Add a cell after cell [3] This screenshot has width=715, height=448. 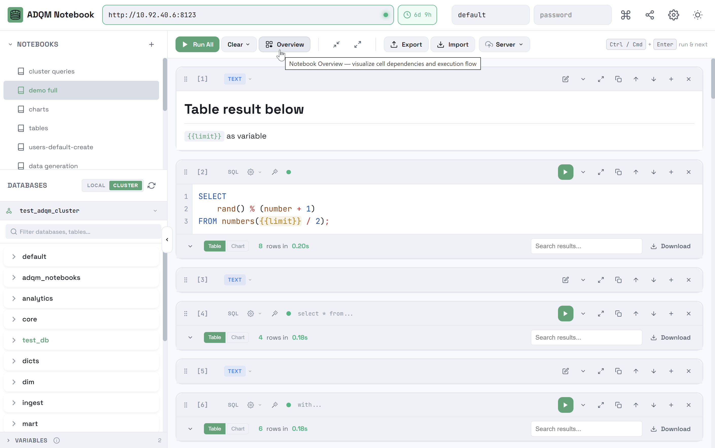[671, 280]
